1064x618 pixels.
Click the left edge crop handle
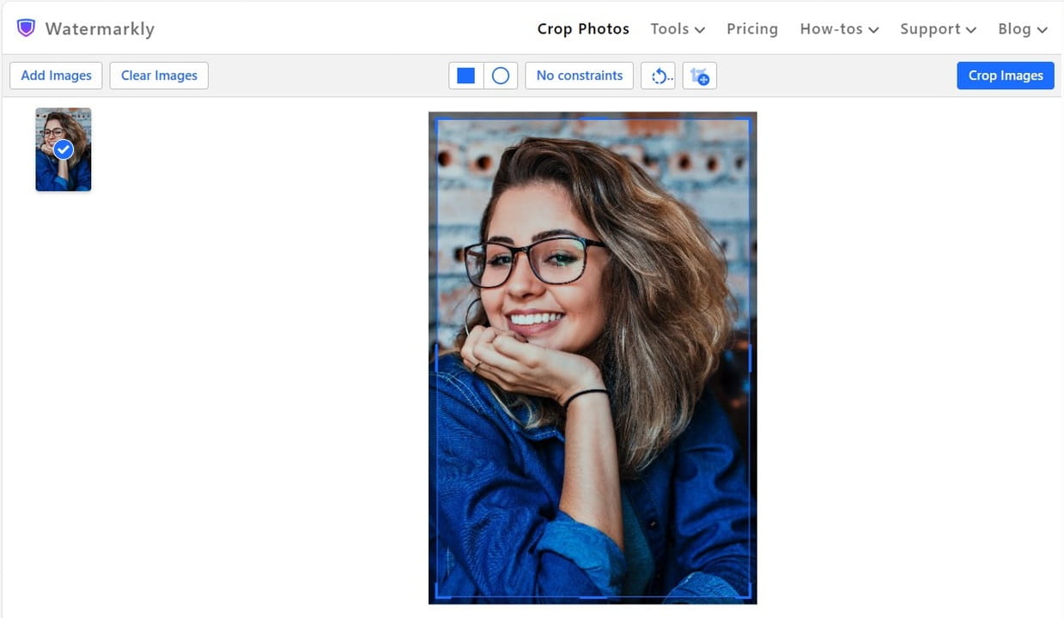tap(437, 358)
